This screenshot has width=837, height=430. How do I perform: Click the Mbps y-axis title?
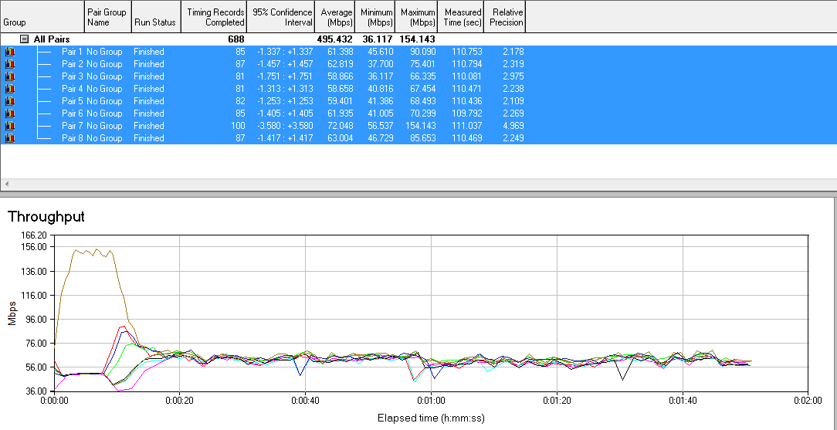[12, 313]
